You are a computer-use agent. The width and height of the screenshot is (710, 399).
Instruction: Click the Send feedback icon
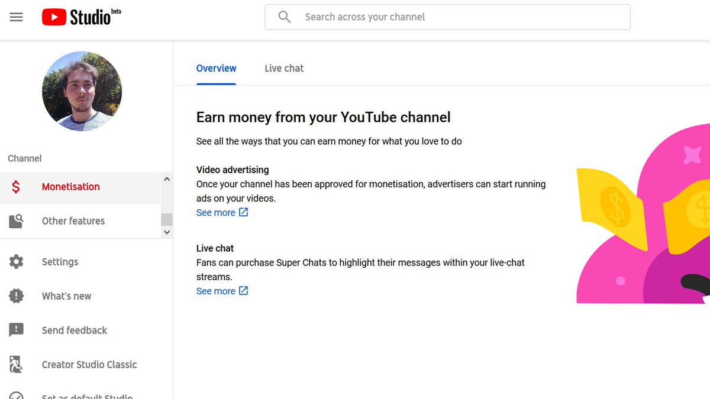pyautogui.click(x=16, y=330)
